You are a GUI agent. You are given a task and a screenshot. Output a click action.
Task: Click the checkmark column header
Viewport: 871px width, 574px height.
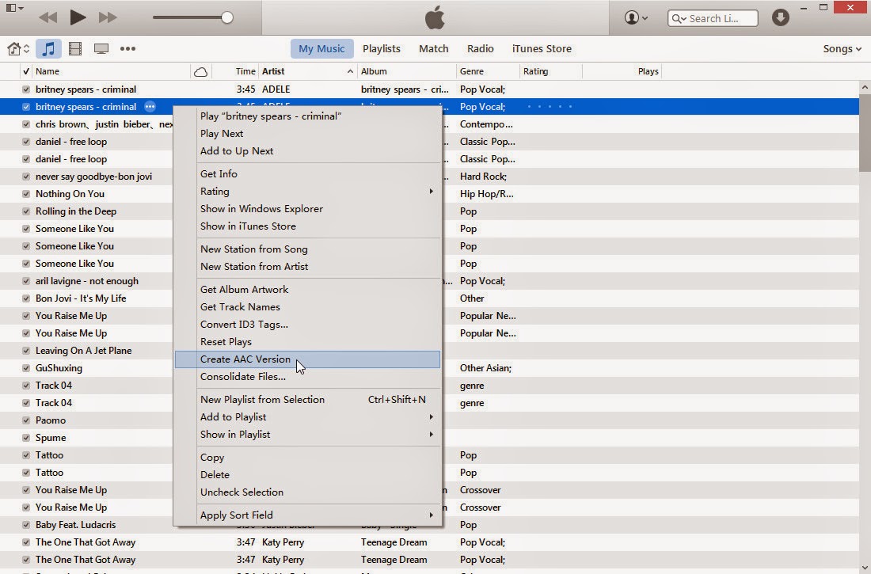coord(26,71)
